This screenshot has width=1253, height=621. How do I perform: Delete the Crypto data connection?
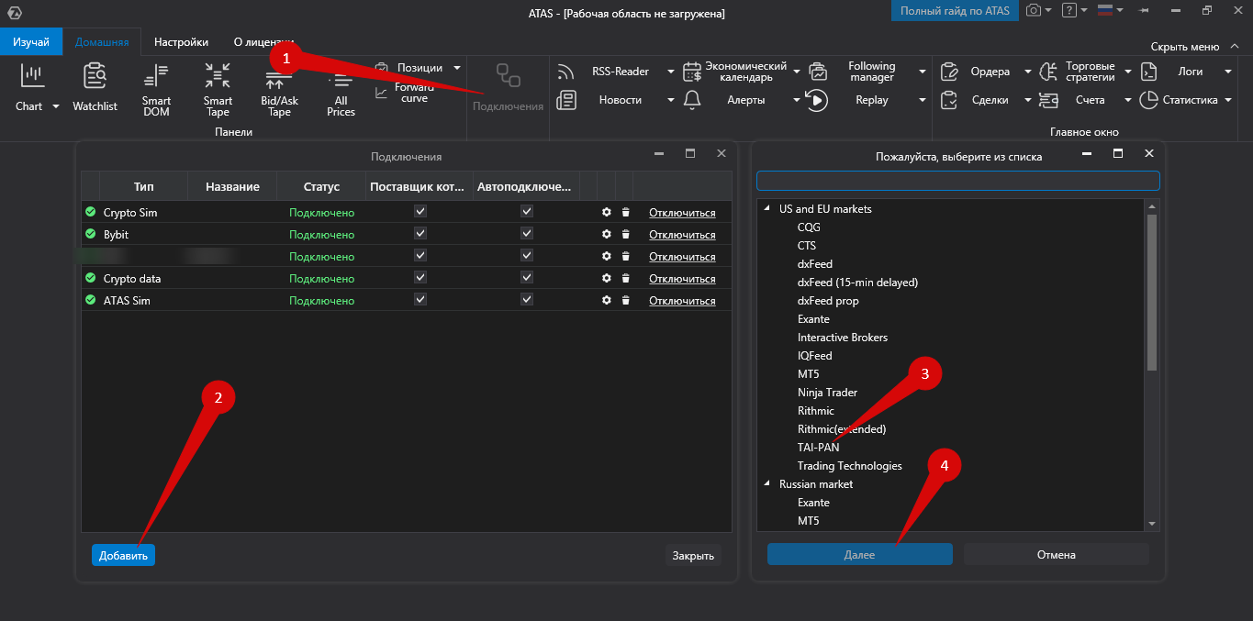pyautogui.click(x=625, y=278)
